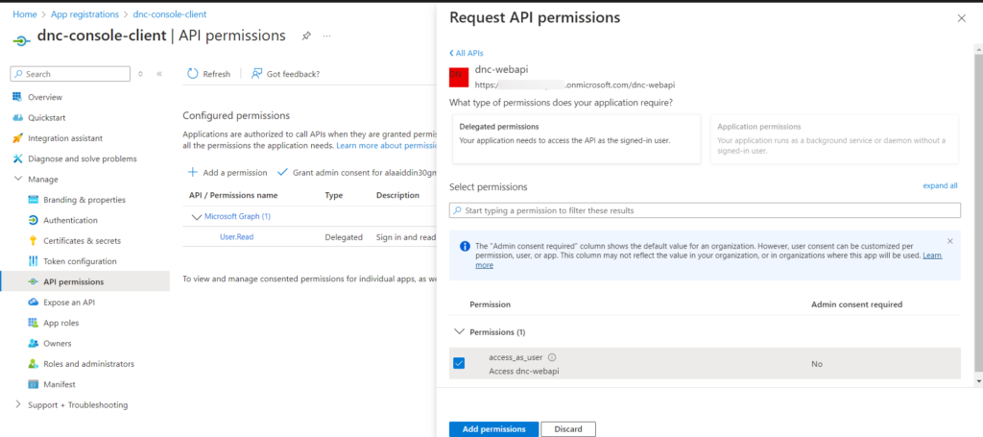Click the Token configuration icon
Image resolution: width=983 pixels, height=437 pixels.
34,261
